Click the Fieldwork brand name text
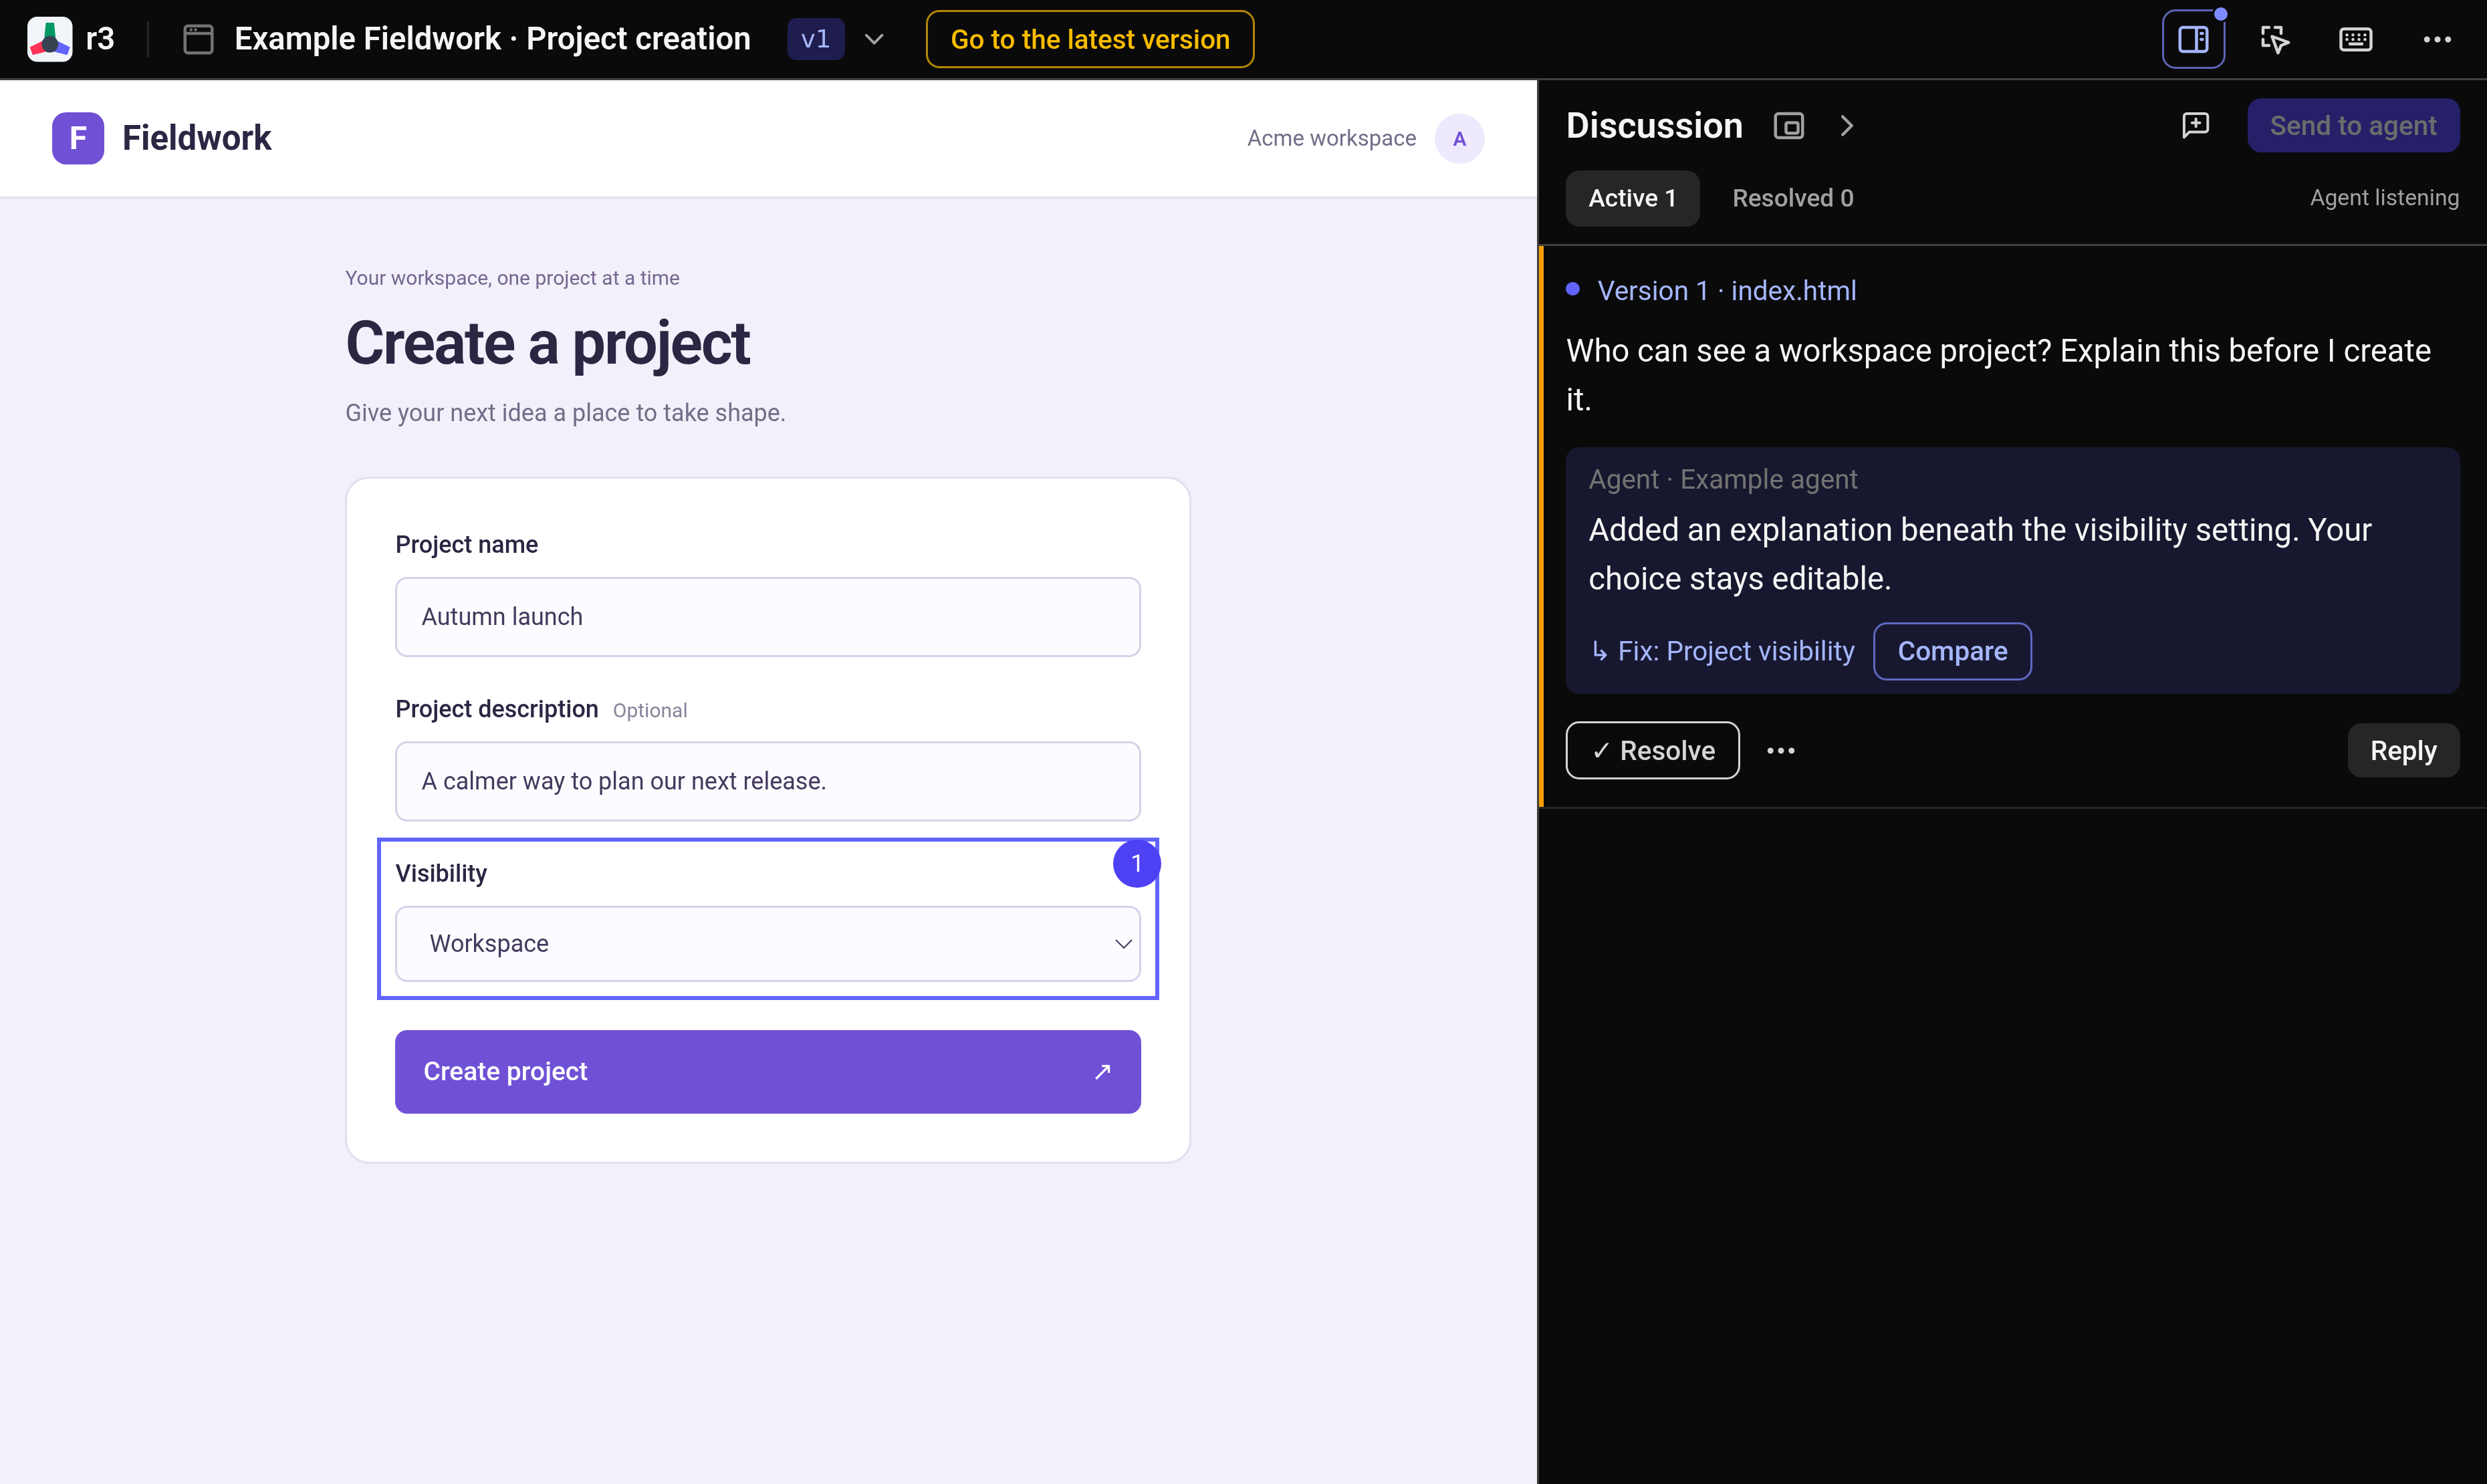The width and height of the screenshot is (2487, 1484). 196,138
